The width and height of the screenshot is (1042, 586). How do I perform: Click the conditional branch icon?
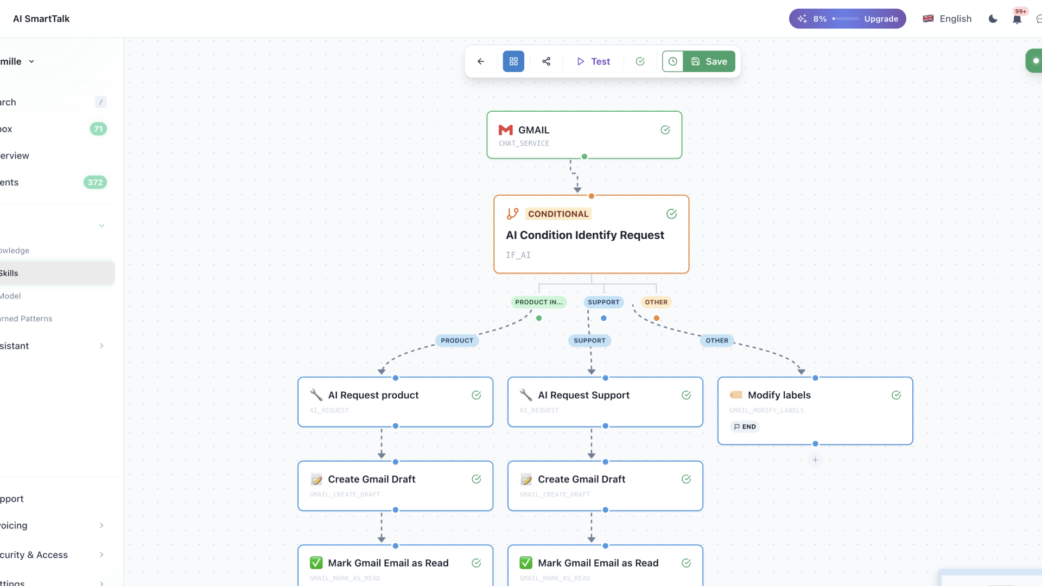coord(513,214)
